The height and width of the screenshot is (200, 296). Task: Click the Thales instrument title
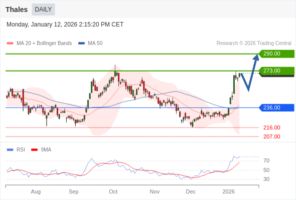(17, 9)
